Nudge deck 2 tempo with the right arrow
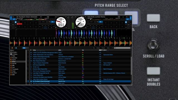The image size is (178, 100). click(x=125, y=19)
